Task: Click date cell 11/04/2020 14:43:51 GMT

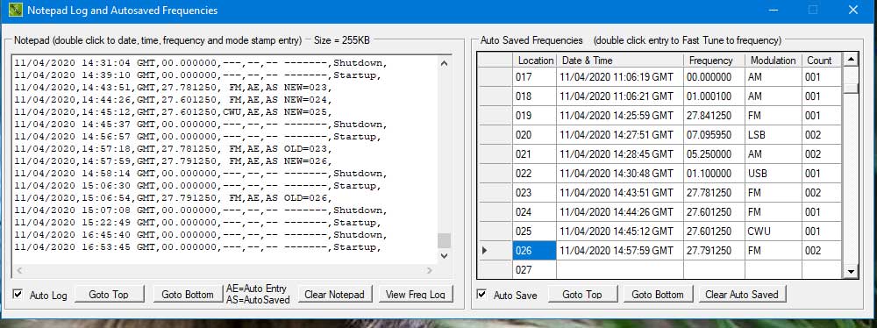Action: 620,193
